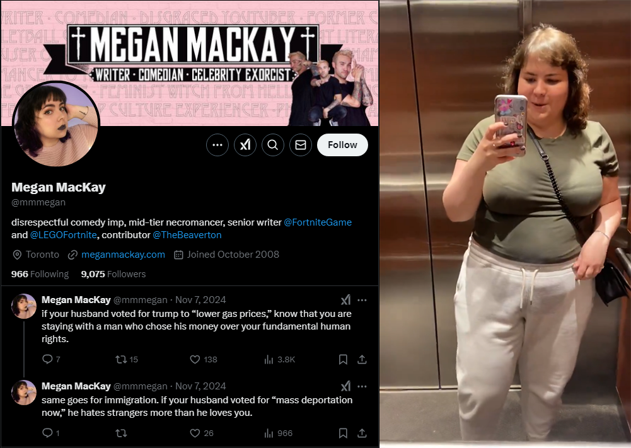This screenshot has height=448, width=631.
Task: Search this profile's posts with magnifier icon
Action: [x=273, y=145]
